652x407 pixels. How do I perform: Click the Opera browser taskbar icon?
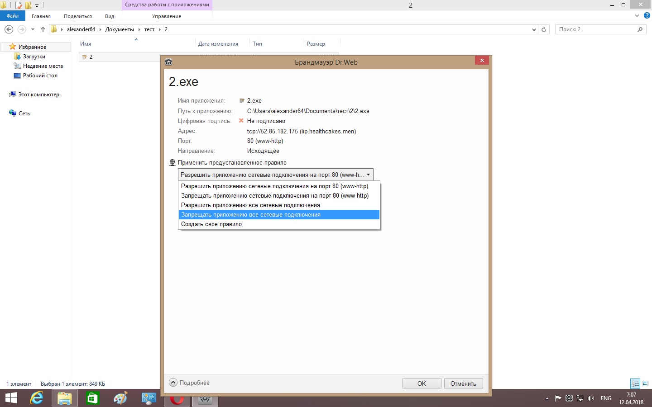177,400
